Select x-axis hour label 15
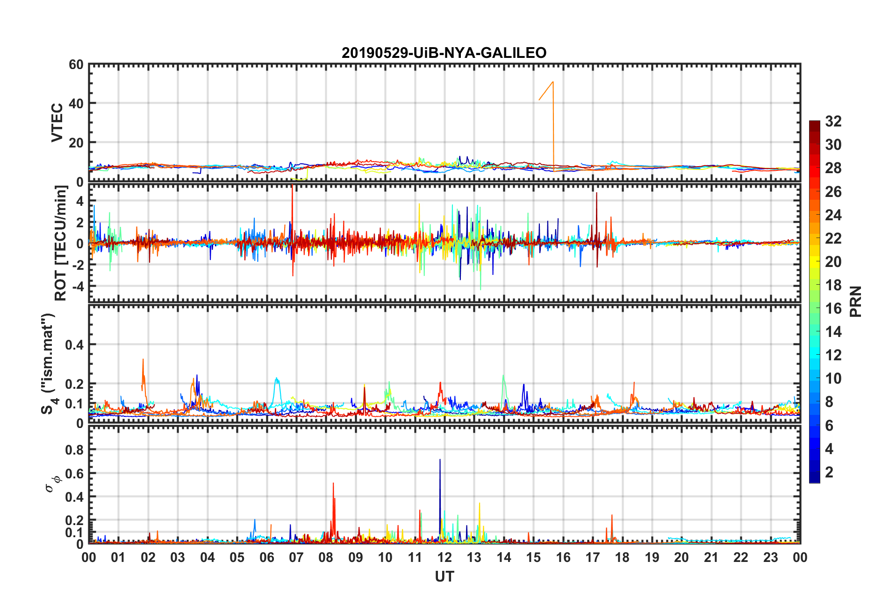 (x=533, y=557)
